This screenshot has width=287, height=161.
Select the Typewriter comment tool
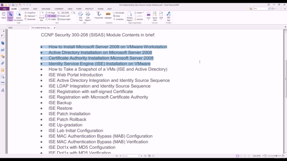99,15
